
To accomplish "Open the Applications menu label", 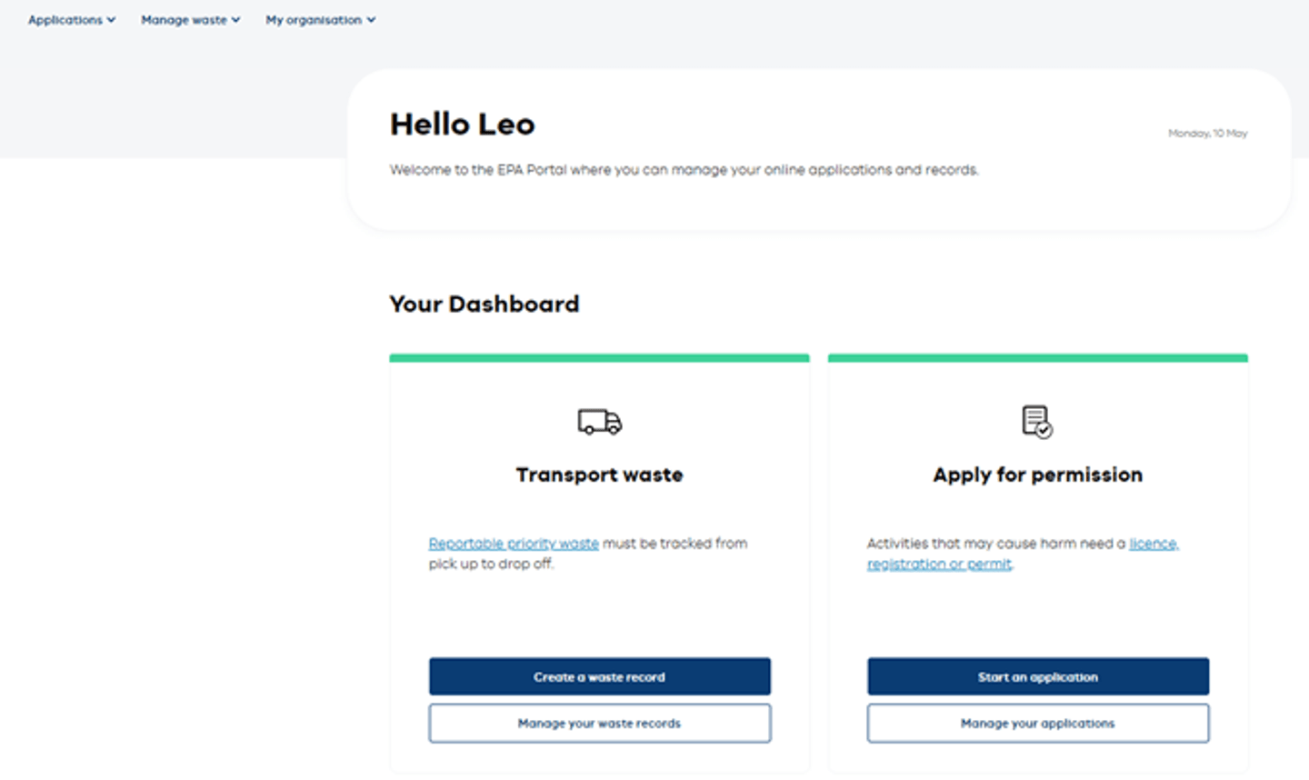I will (x=65, y=20).
